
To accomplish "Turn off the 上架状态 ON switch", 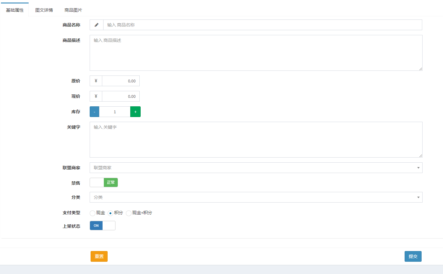I will point(96,226).
